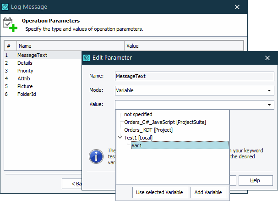Click the Name field containing MessageText
The image size is (278, 201).
(x=194, y=76)
